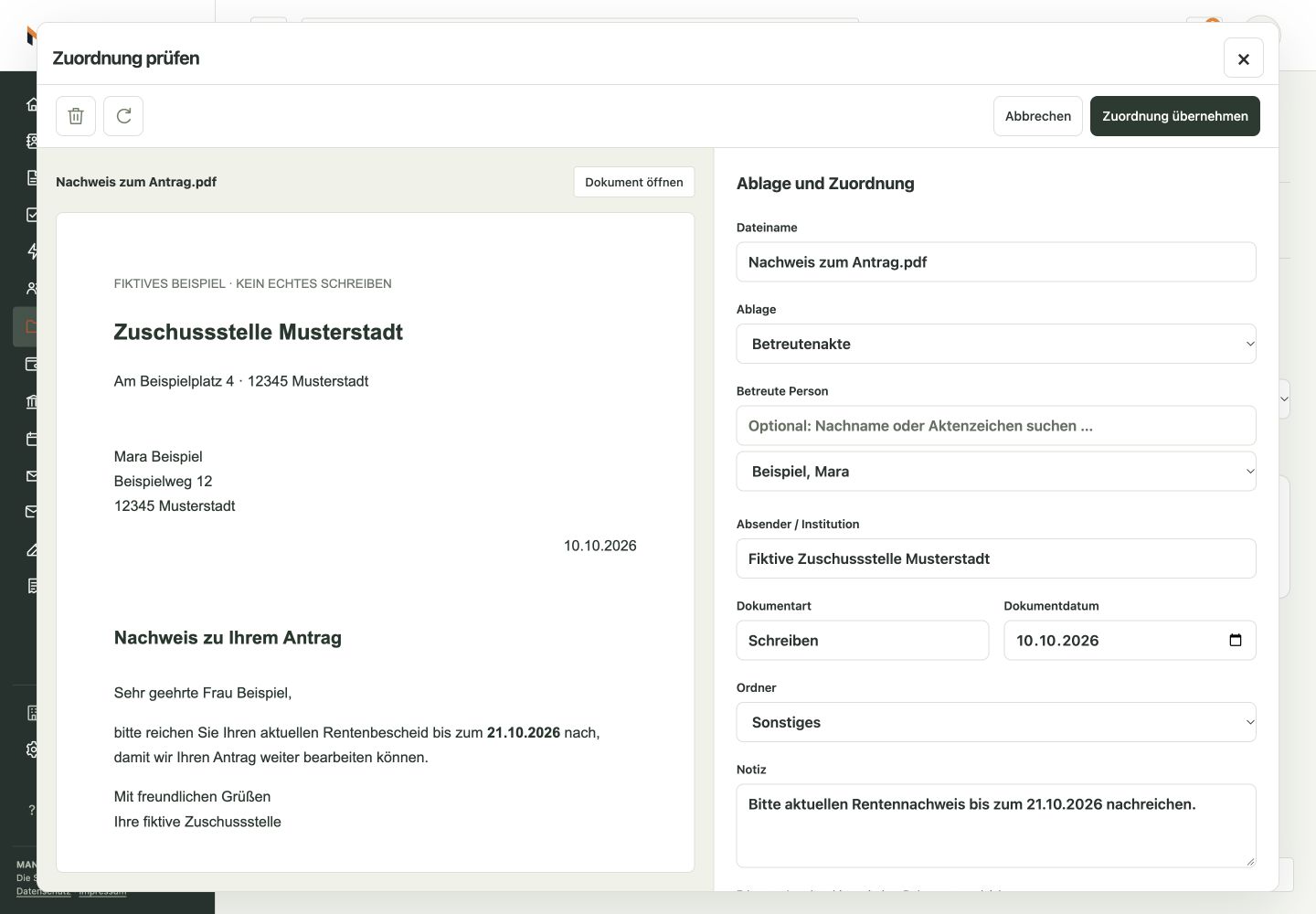
Task: Select the Dokumentart field containing Schreiben
Action: coord(863,641)
